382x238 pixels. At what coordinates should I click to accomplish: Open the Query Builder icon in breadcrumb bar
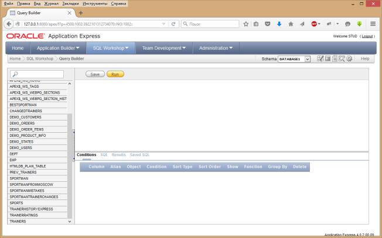point(342,58)
